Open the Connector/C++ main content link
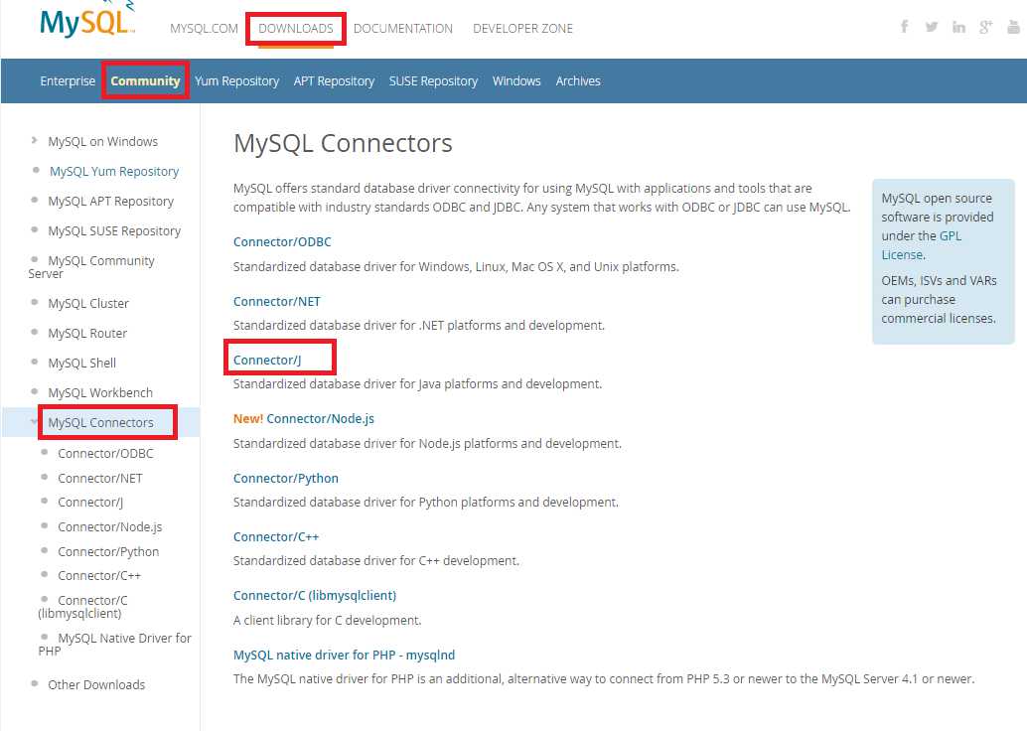Image resolution: width=1027 pixels, height=731 pixels. [x=276, y=536]
